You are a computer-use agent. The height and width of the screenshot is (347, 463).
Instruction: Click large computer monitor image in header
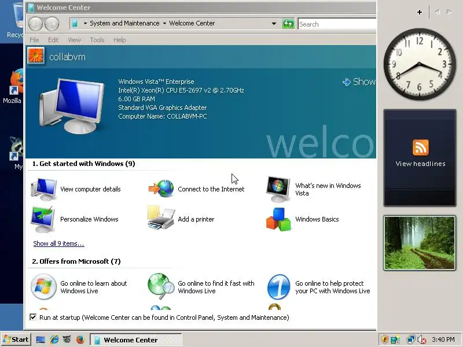click(72, 106)
